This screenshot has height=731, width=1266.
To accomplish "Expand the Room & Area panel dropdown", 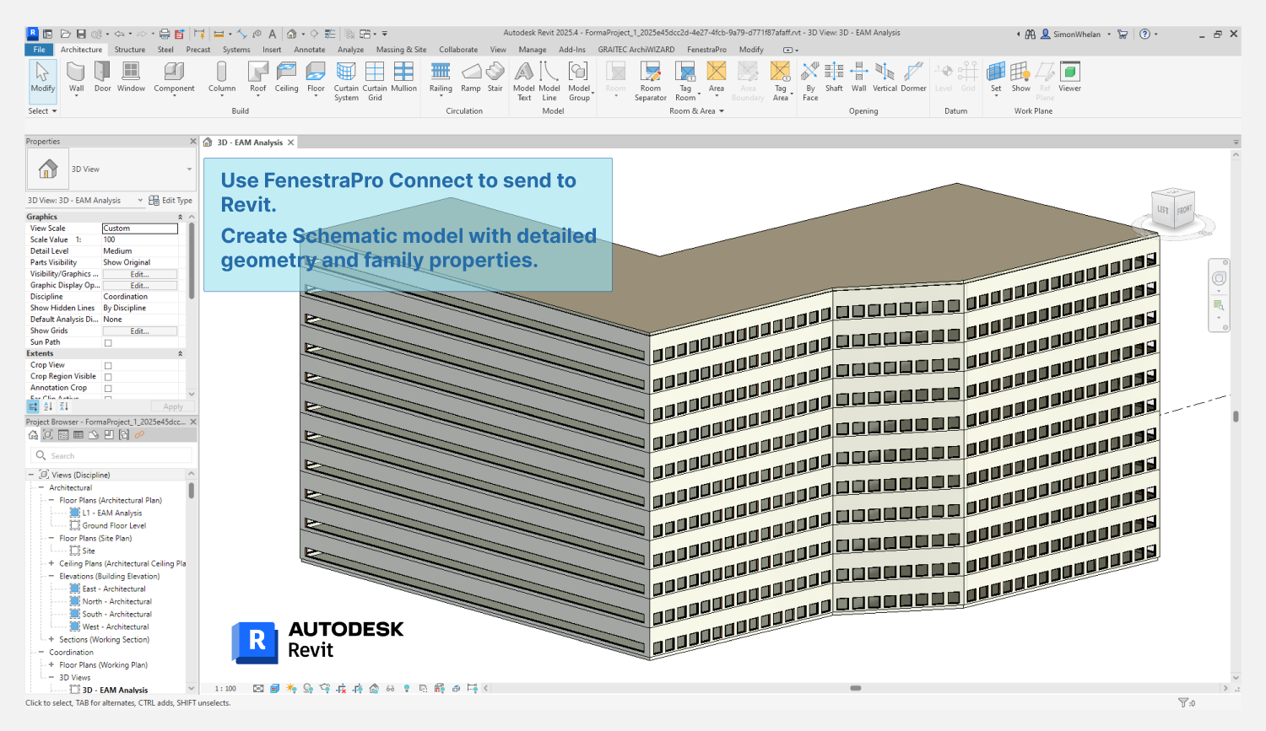I will 696,111.
